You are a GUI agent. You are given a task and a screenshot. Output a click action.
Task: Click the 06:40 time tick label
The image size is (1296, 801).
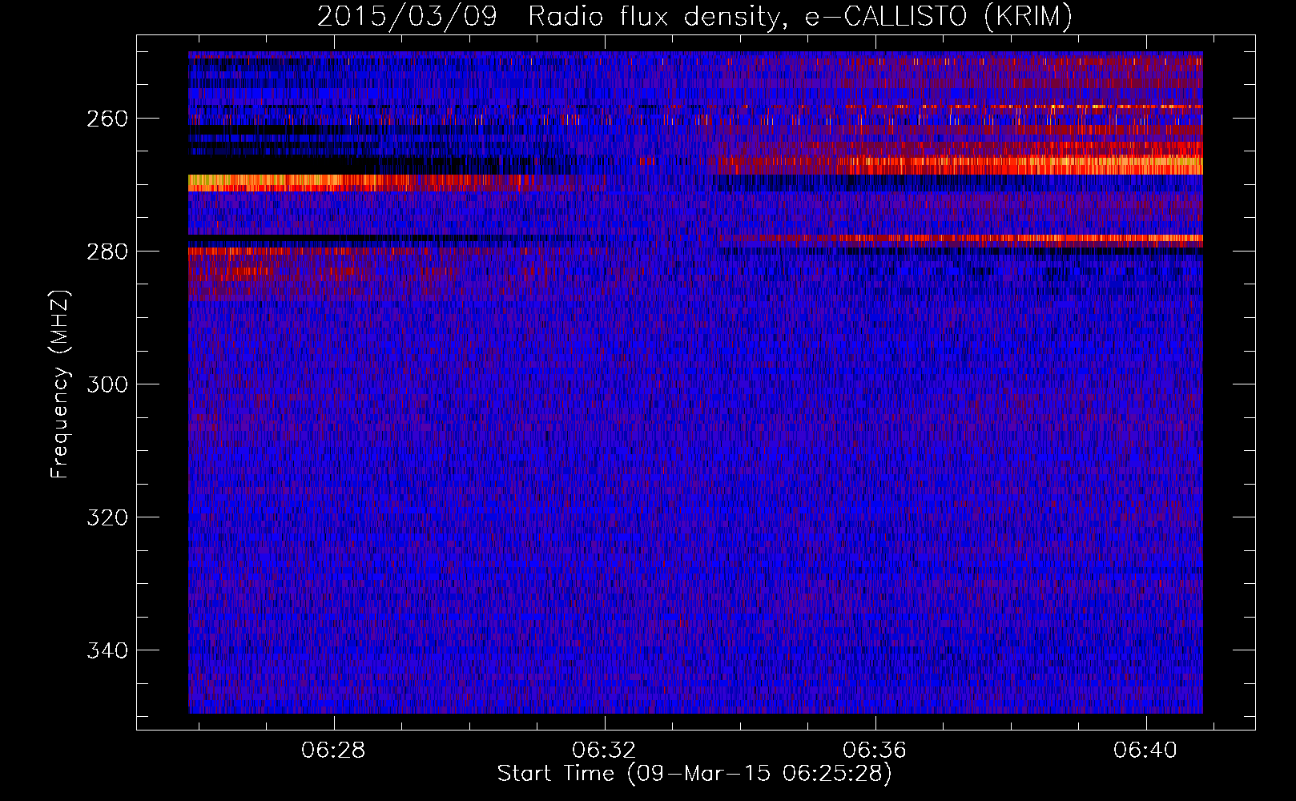point(1145,750)
